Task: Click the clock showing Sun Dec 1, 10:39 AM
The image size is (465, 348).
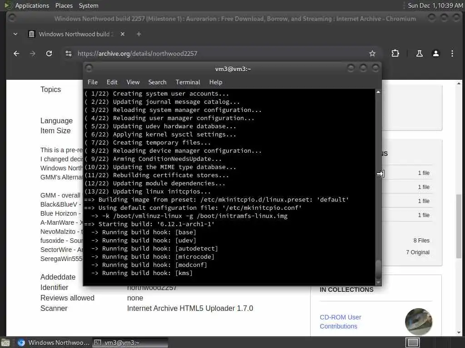Action: [x=435, y=5]
